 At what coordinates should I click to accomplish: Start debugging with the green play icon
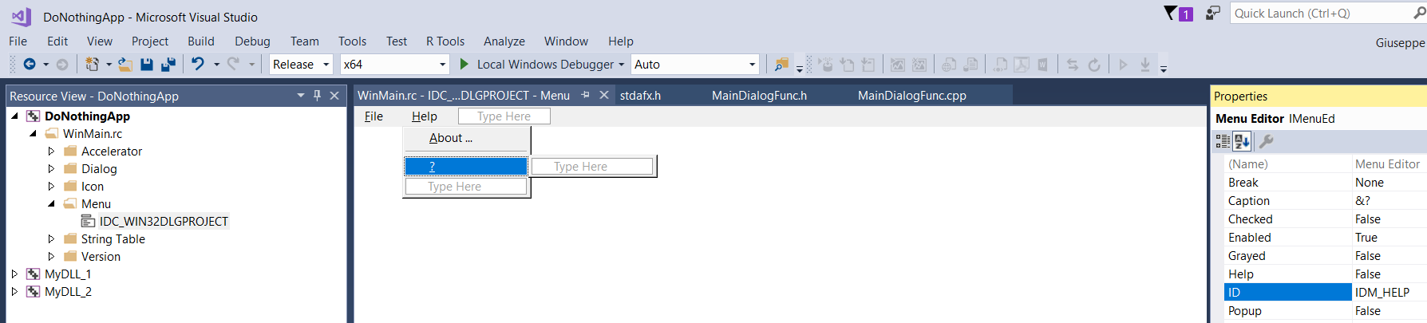click(x=464, y=64)
